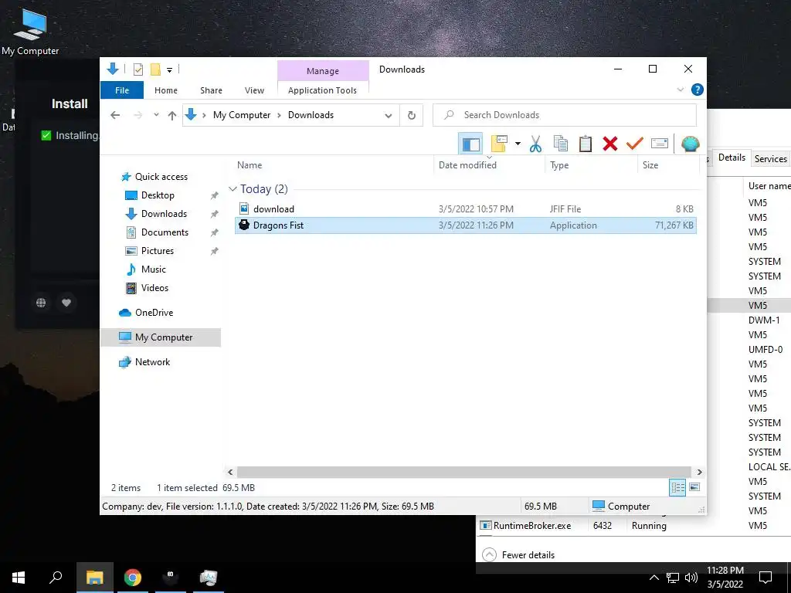Select My Computer in the navigation pane

[x=161, y=337]
